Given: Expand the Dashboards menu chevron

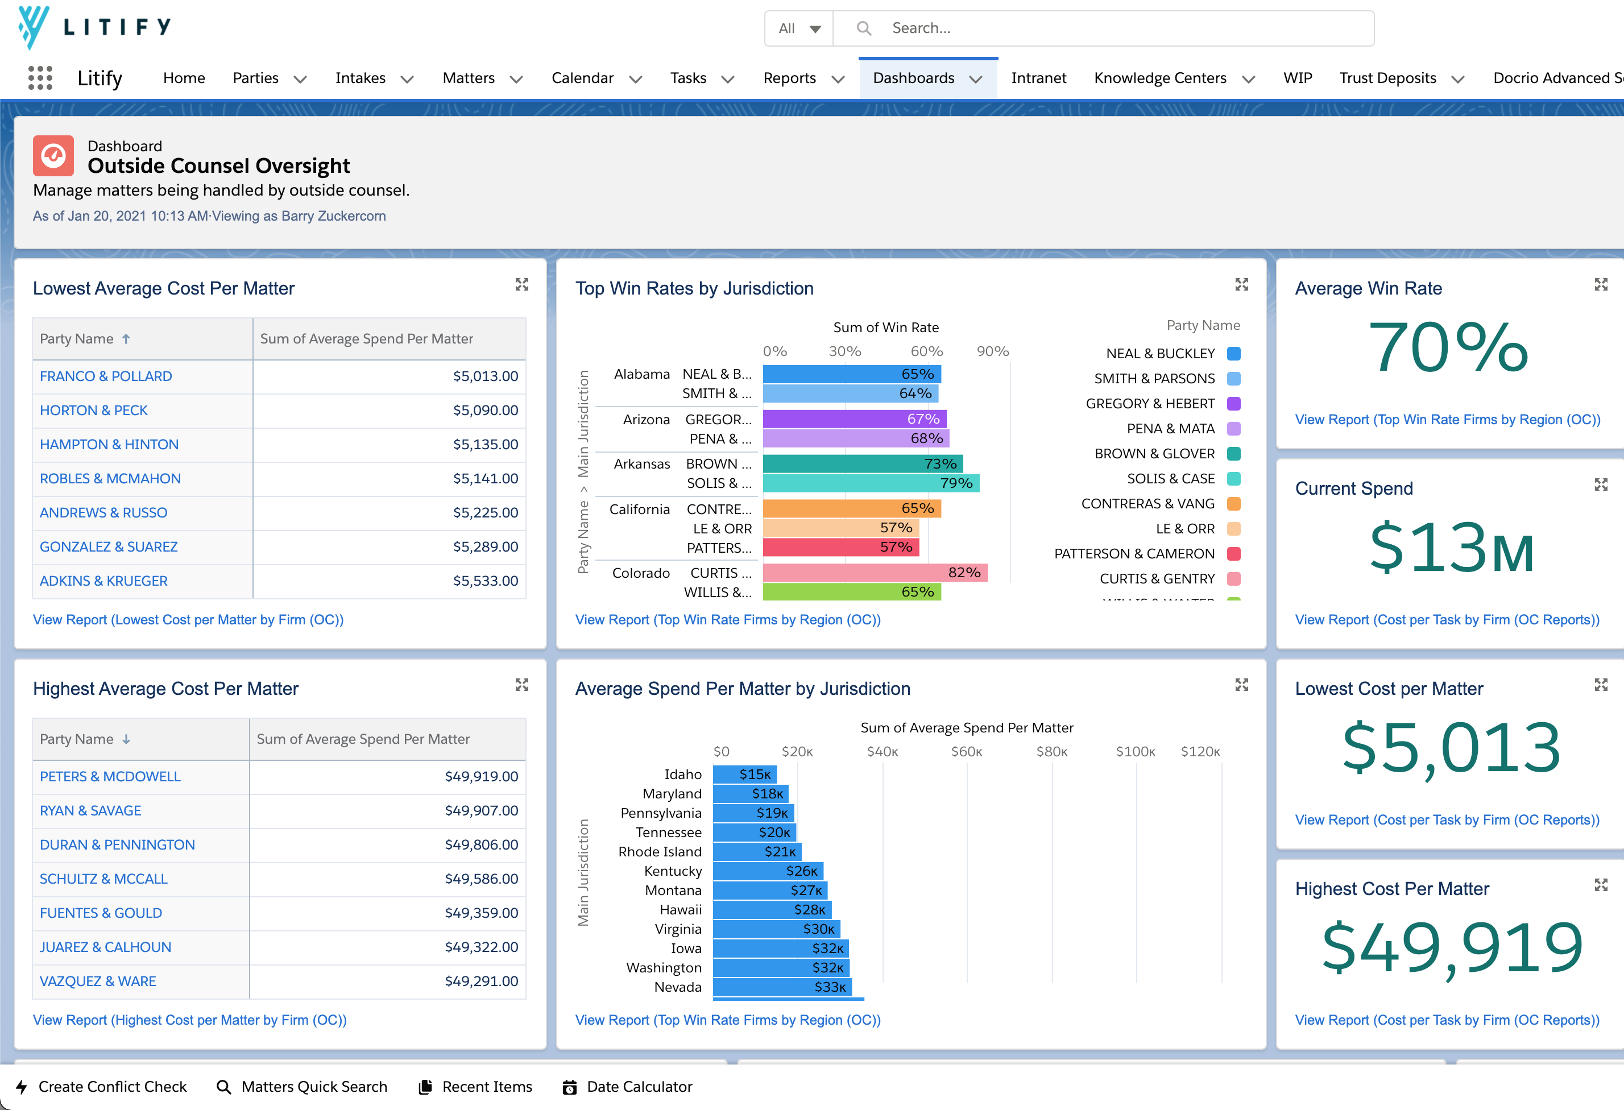Looking at the screenshot, I should click(x=976, y=79).
